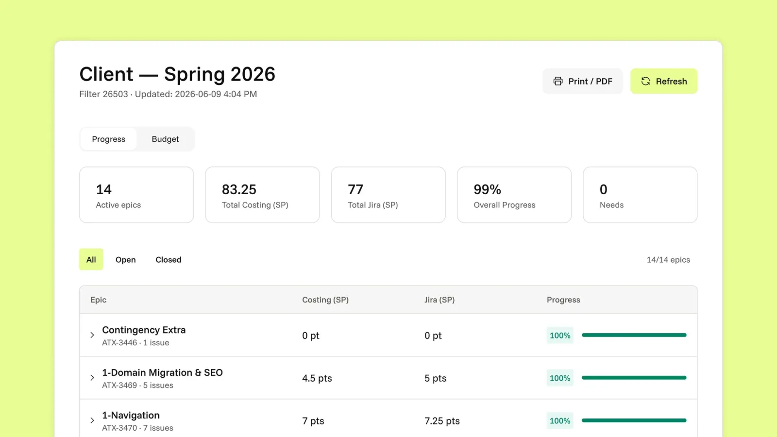Image resolution: width=777 pixels, height=437 pixels.
Task: Expand the 1-Domain Migration & SEO row
Action: tap(92, 378)
